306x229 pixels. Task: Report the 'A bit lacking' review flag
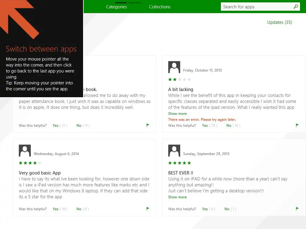(297, 125)
